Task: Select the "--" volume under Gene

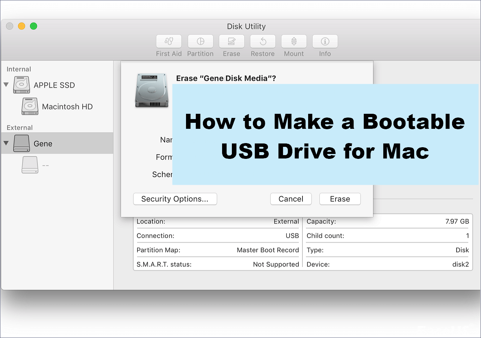Action: click(46, 164)
